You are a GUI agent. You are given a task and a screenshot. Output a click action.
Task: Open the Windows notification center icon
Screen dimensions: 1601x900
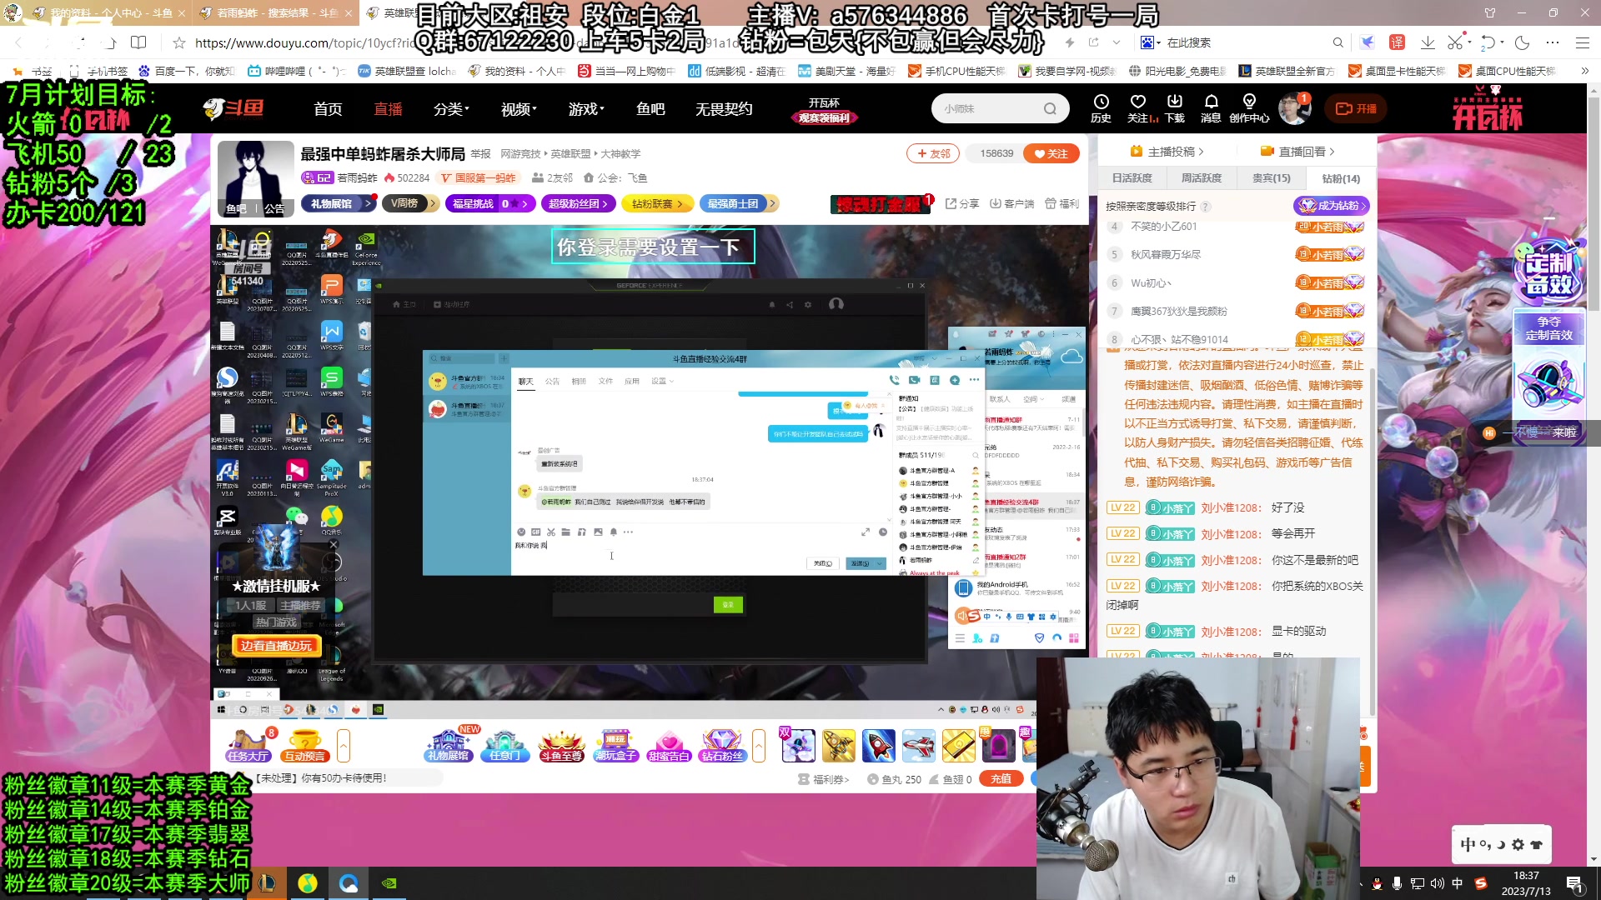point(1574,883)
